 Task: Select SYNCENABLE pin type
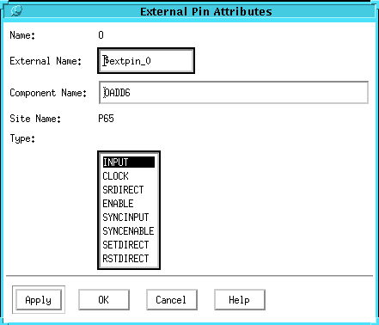(x=129, y=231)
